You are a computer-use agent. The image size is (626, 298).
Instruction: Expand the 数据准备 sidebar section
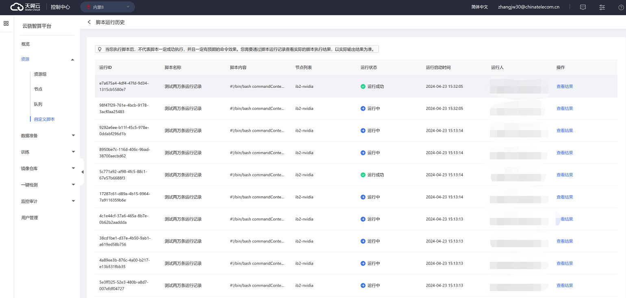(73, 135)
